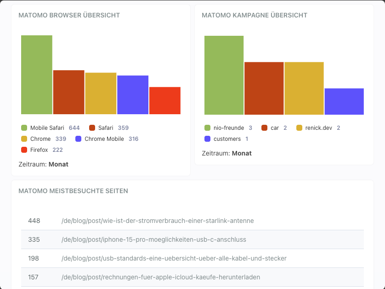Image resolution: width=385 pixels, height=289 pixels.
Task: Open the usb-standards blog post path
Action: click(174, 258)
